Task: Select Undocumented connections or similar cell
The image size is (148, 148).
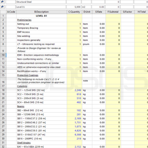Action: pyautogui.click(x=41, y=63)
